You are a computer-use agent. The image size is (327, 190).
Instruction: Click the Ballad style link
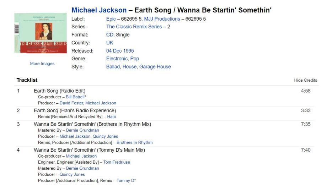pos(113,66)
